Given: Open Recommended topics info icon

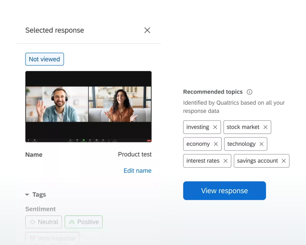Looking at the screenshot, I should pyautogui.click(x=250, y=92).
